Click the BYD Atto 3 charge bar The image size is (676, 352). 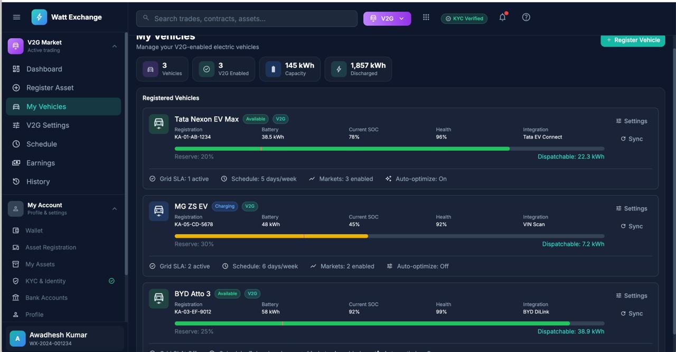coord(389,323)
